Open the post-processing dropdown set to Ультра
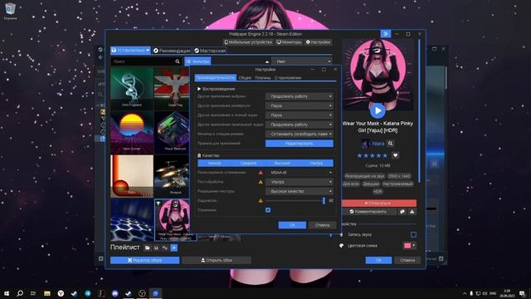 (300, 182)
